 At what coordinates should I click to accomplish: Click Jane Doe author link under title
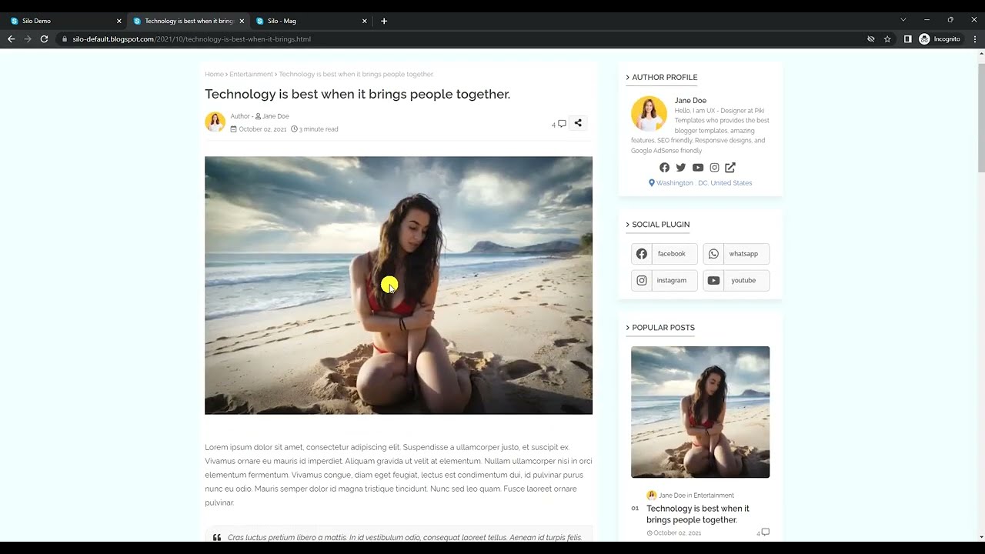tap(275, 116)
